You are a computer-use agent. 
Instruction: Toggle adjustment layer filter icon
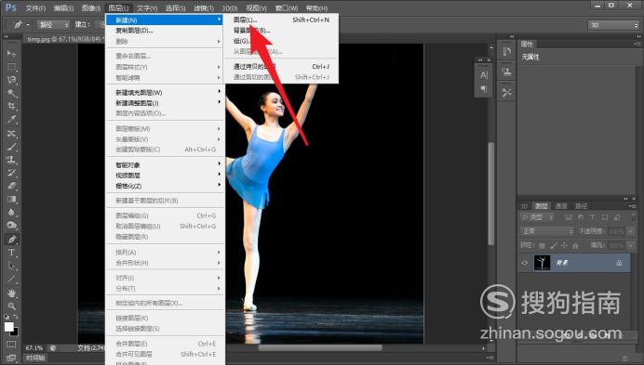pos(581,217)
